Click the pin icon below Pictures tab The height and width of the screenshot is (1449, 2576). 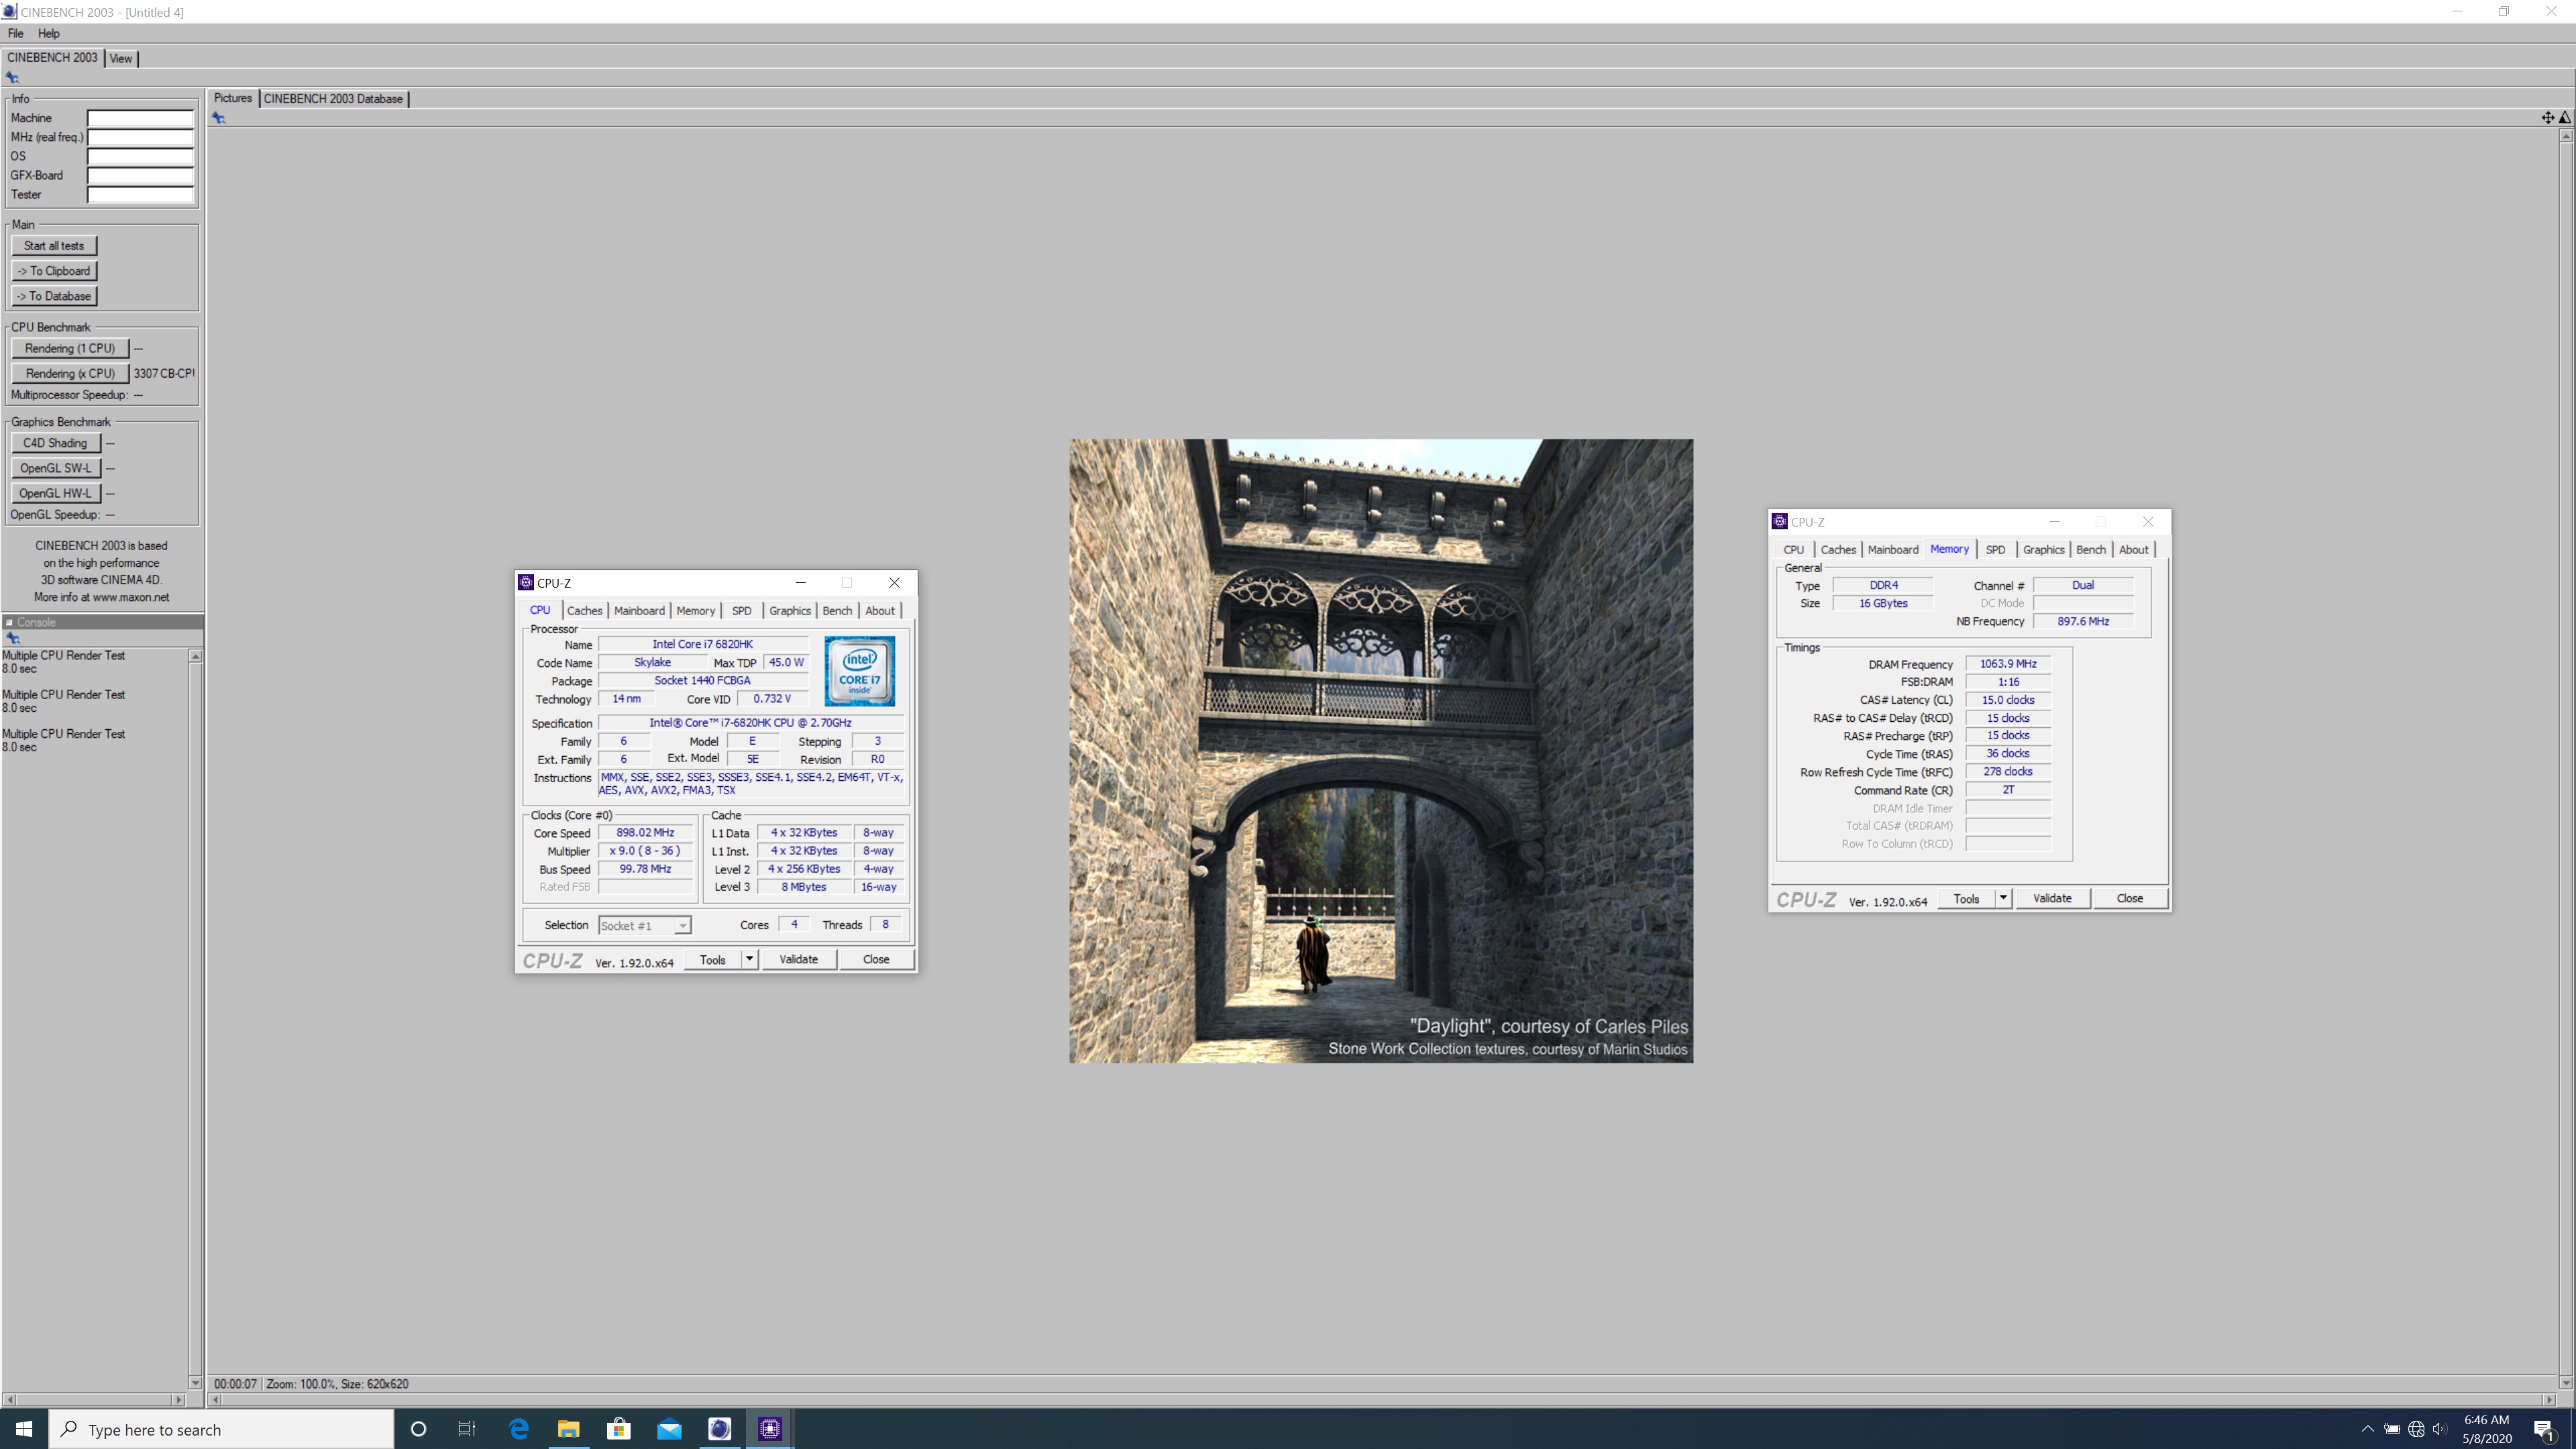tap(218, 118)
